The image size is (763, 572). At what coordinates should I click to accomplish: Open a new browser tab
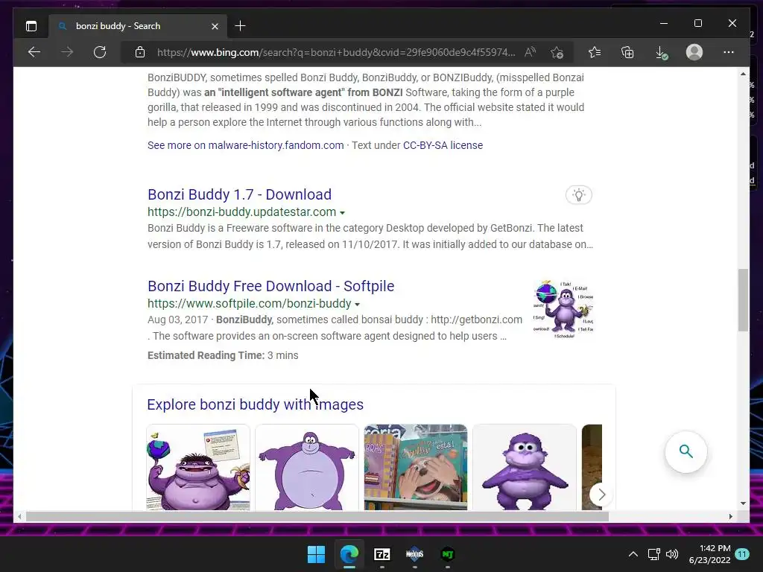(240, 26)
